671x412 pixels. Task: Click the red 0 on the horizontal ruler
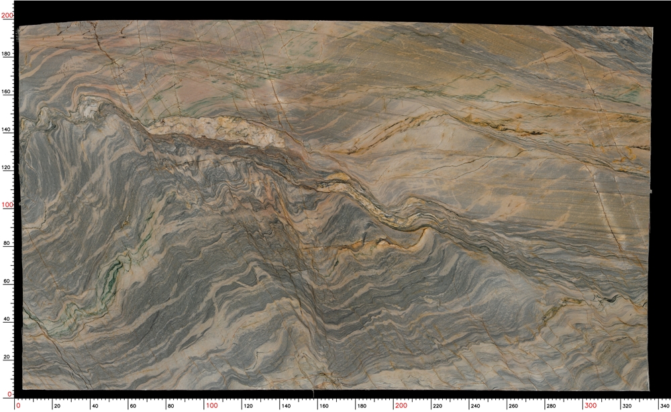[18, 405]
